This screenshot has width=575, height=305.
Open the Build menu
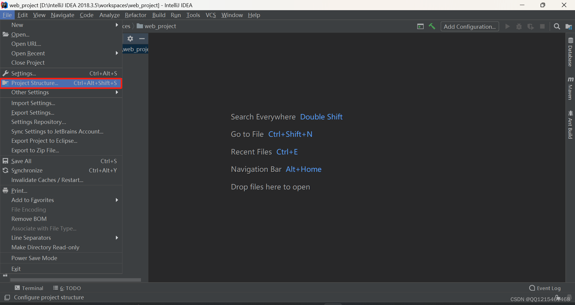(x=159, y=15)
